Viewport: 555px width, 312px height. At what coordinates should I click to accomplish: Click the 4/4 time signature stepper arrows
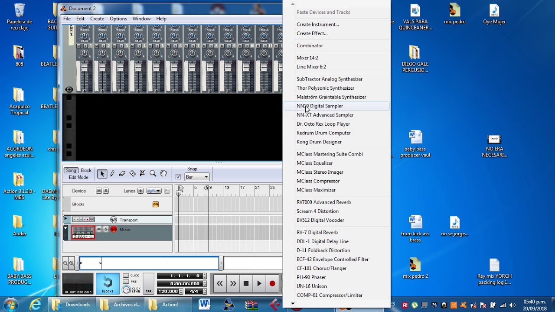point(205,292)
